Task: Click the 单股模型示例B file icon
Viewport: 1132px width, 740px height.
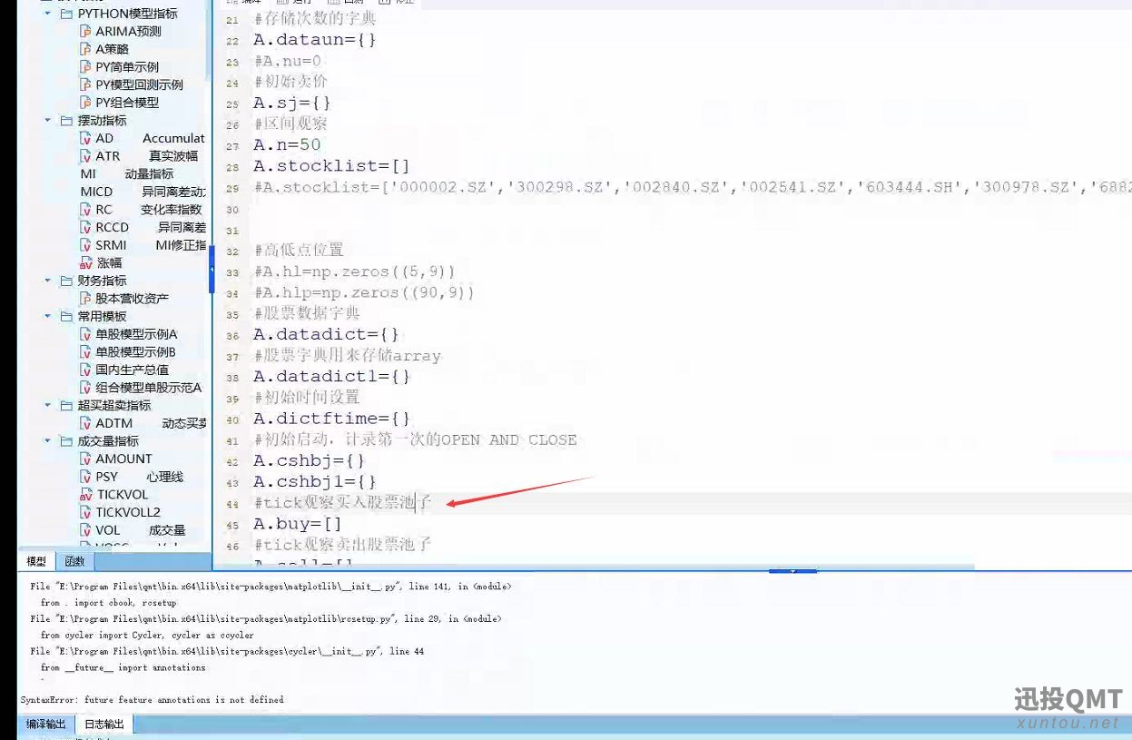Action: [86, 352]
